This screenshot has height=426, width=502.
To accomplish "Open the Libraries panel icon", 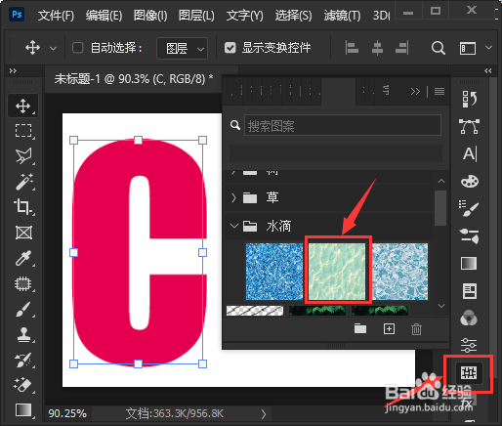I will pos(469,291).
